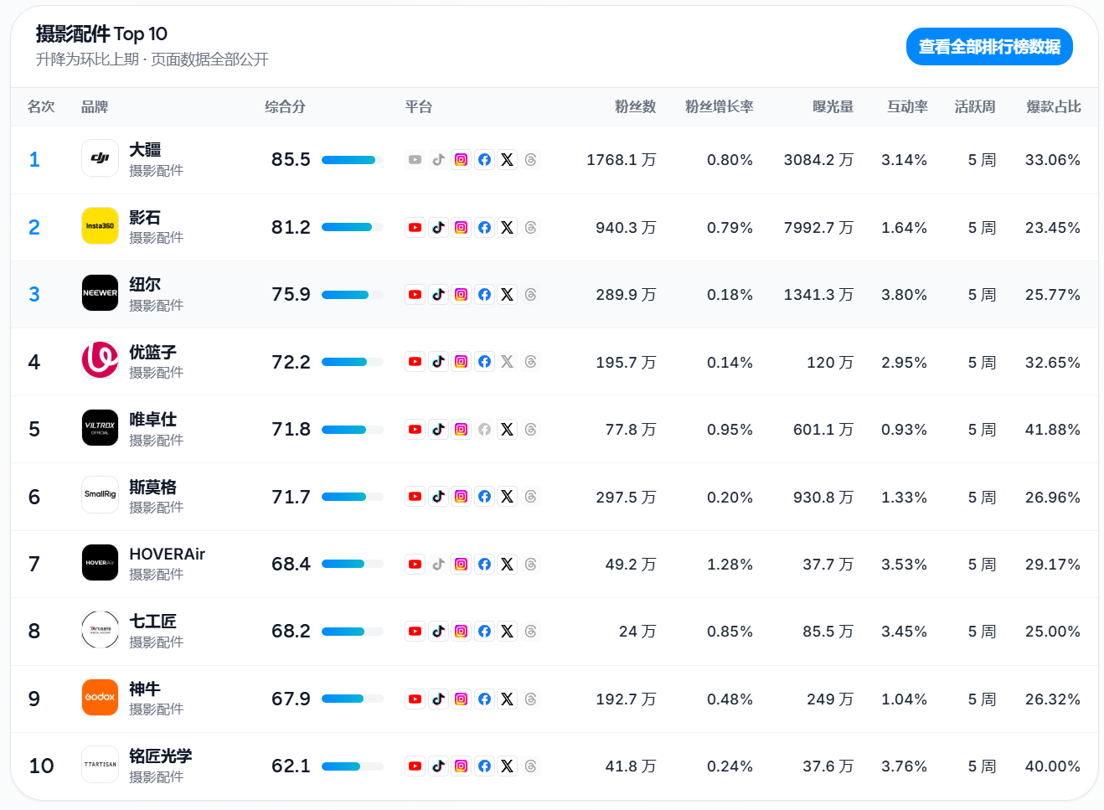Click the 大疆 DJI brand logo

(x=100, y=158)
